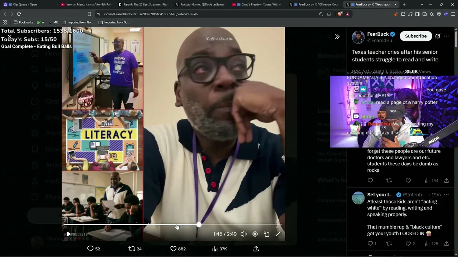This screenshot has height=257, width=458.
Task: Like the Set your I... comment
Action: click(410, 244)
